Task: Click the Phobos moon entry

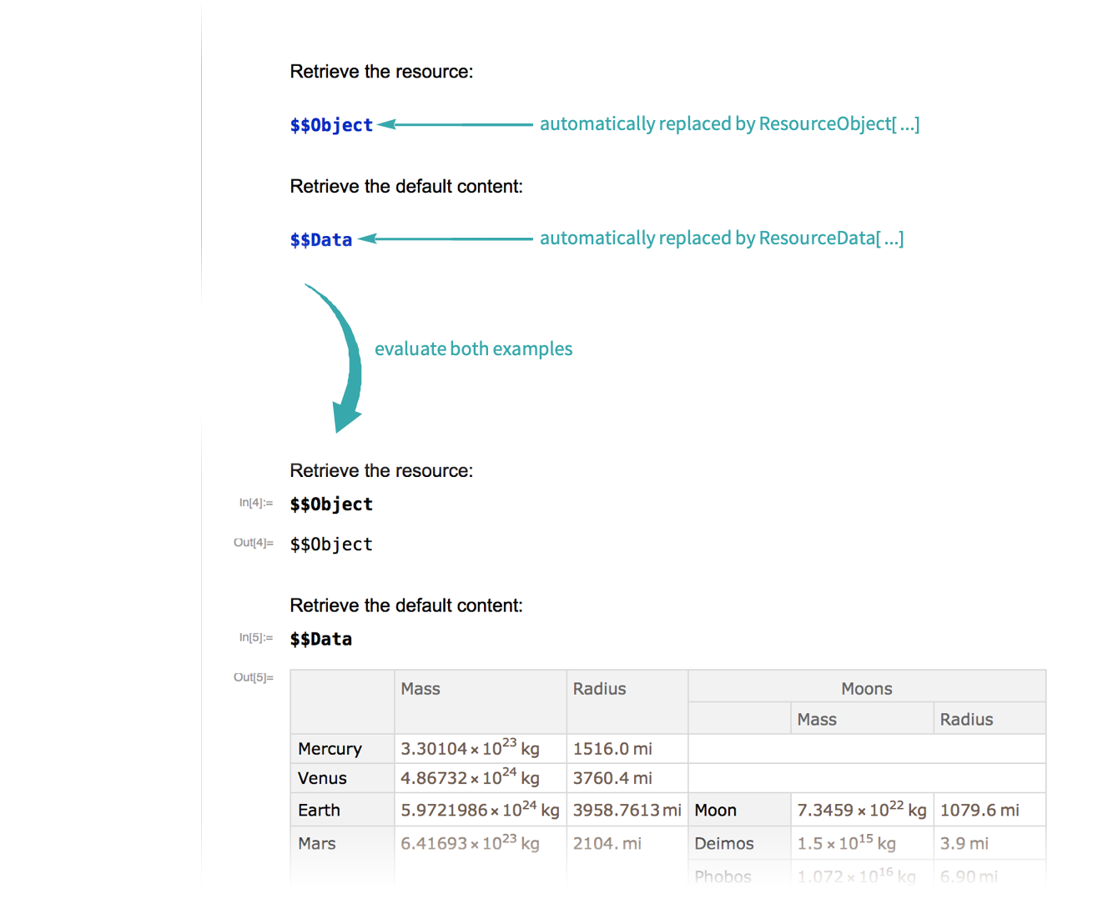Action: point(723,876)
